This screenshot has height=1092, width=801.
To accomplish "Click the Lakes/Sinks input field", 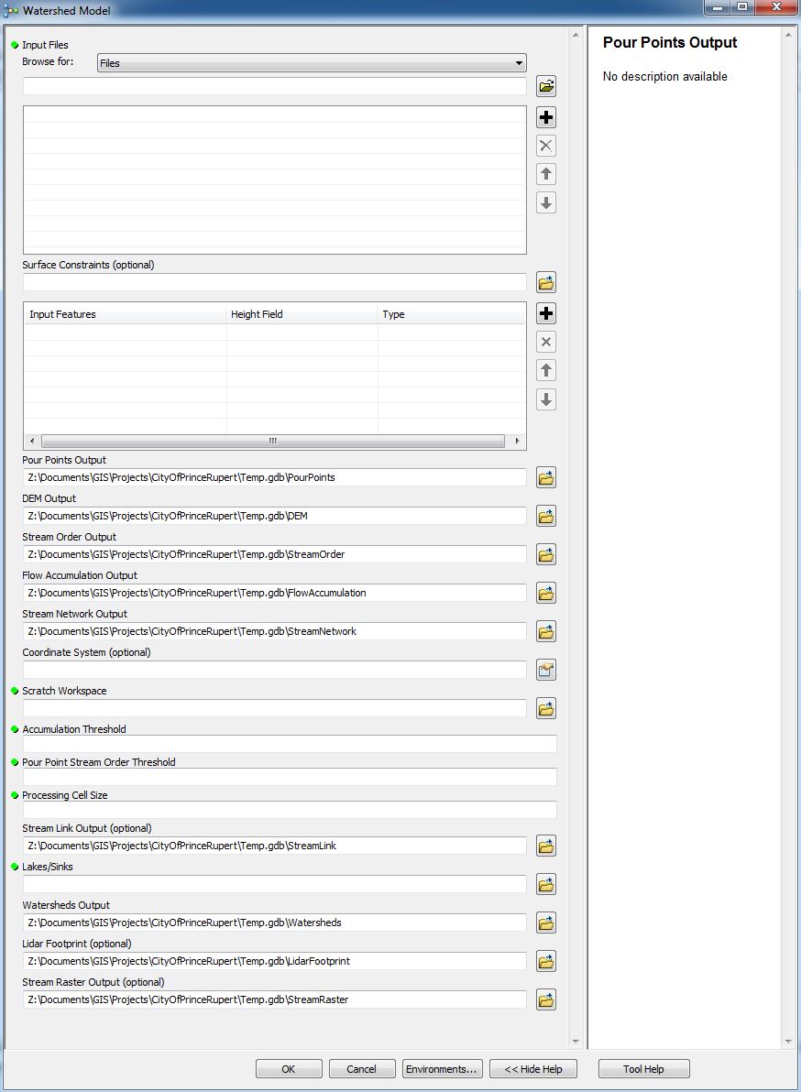I will pyautogui.click(x=274, y=884).
